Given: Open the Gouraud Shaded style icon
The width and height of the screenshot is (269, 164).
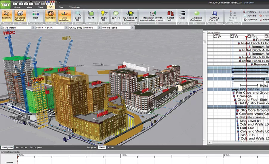Looking at the screenshot, I should click(x=20, y=16).
